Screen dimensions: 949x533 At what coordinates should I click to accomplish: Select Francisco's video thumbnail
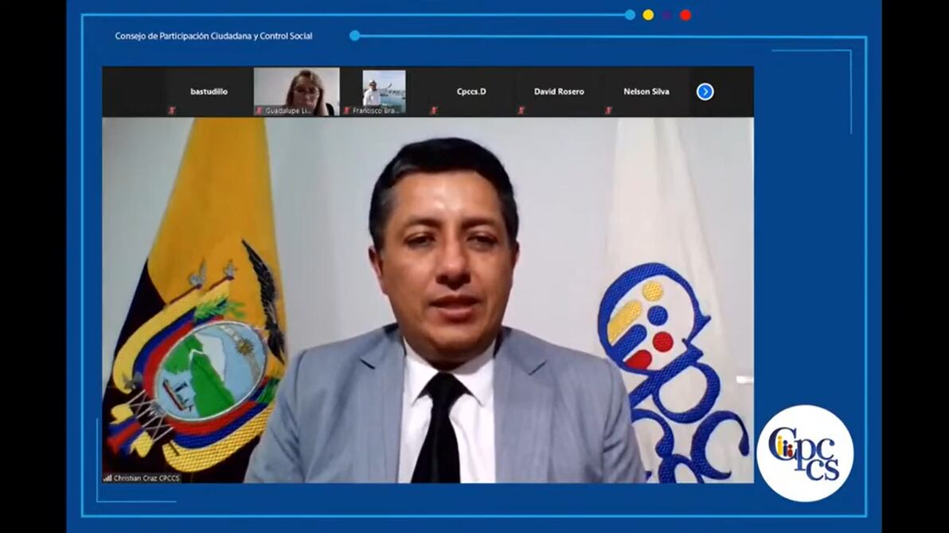point(384,90)
